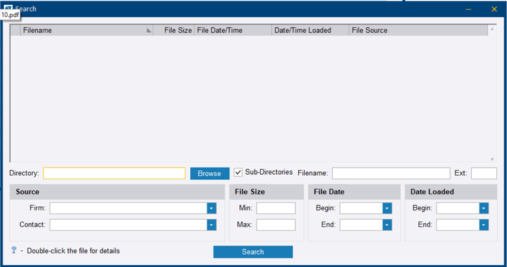Click the Filename column sort indicator icon
507x267 pixels.
pos(149,30)
